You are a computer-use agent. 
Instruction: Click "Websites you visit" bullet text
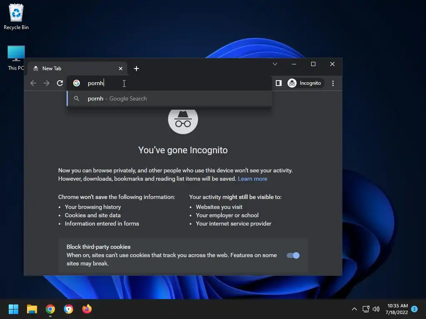click(219, 207)
